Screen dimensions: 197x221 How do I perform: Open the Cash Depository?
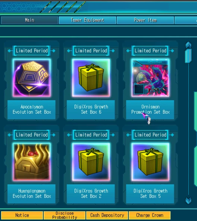tap(107, 215)
